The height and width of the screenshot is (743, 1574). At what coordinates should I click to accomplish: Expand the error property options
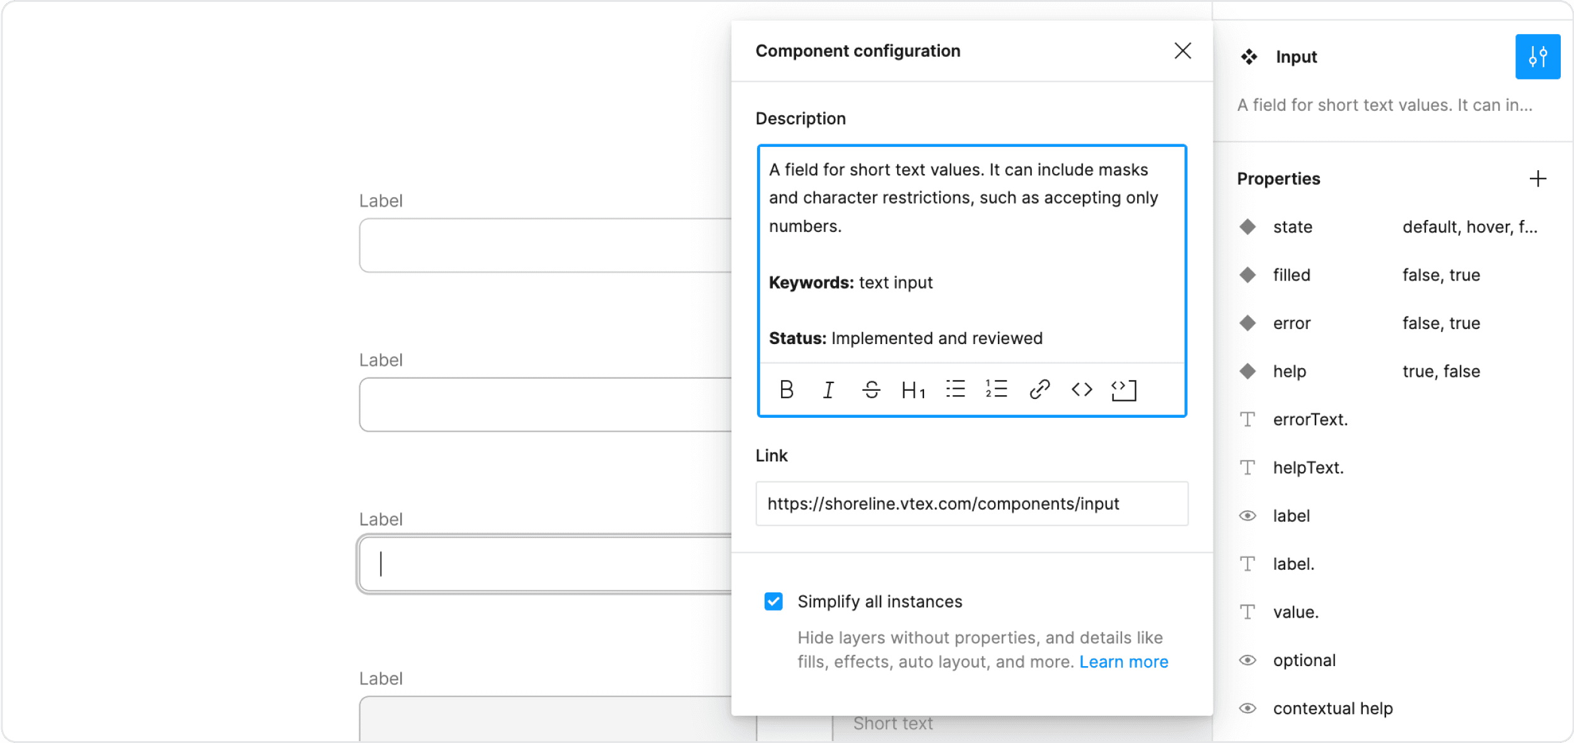pos(1290,323)
